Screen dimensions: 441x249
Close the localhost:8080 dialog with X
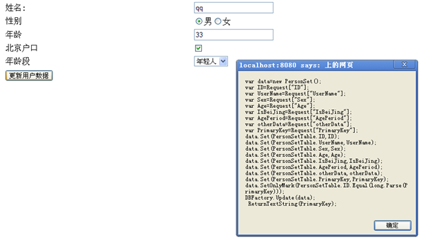click(x=404, y=65)
